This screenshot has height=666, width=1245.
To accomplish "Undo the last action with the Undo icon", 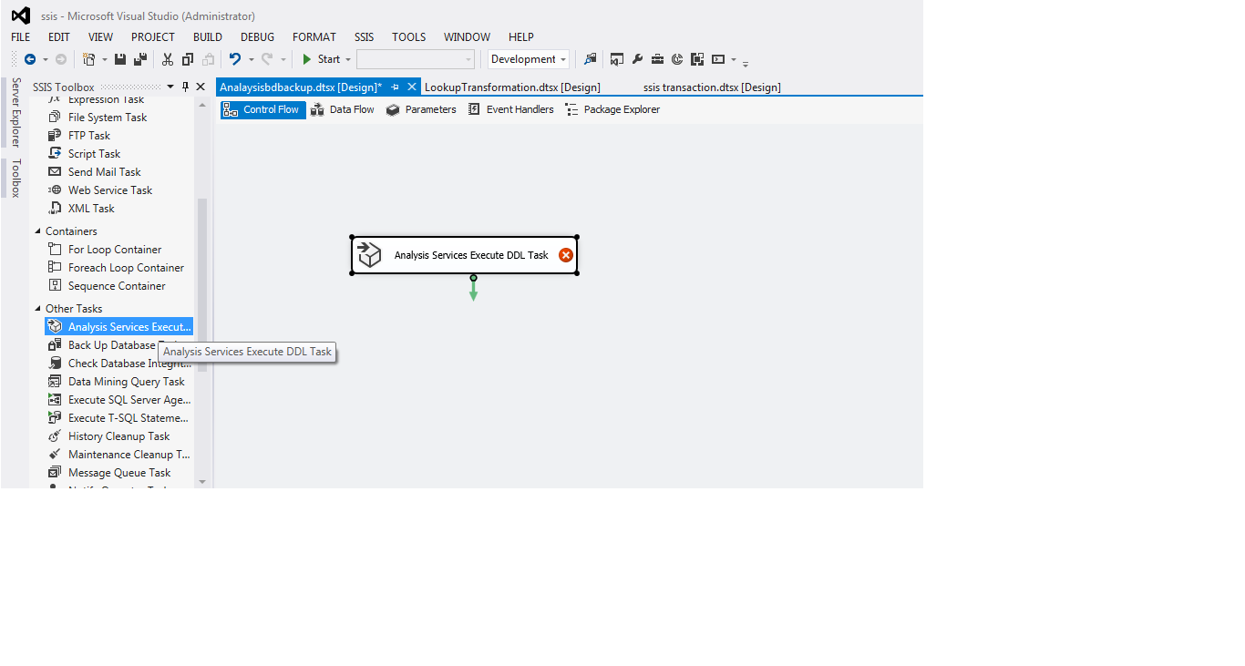I will point(235,59).
